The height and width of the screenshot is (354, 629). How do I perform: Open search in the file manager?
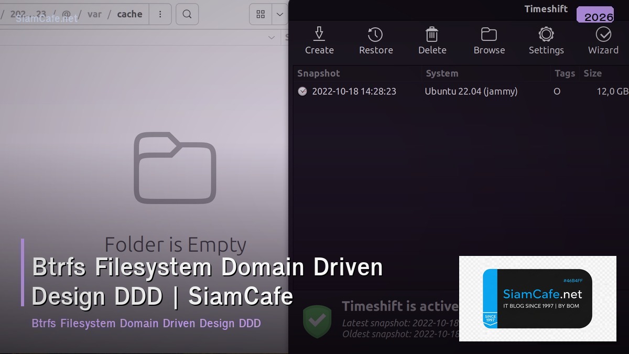187,14
